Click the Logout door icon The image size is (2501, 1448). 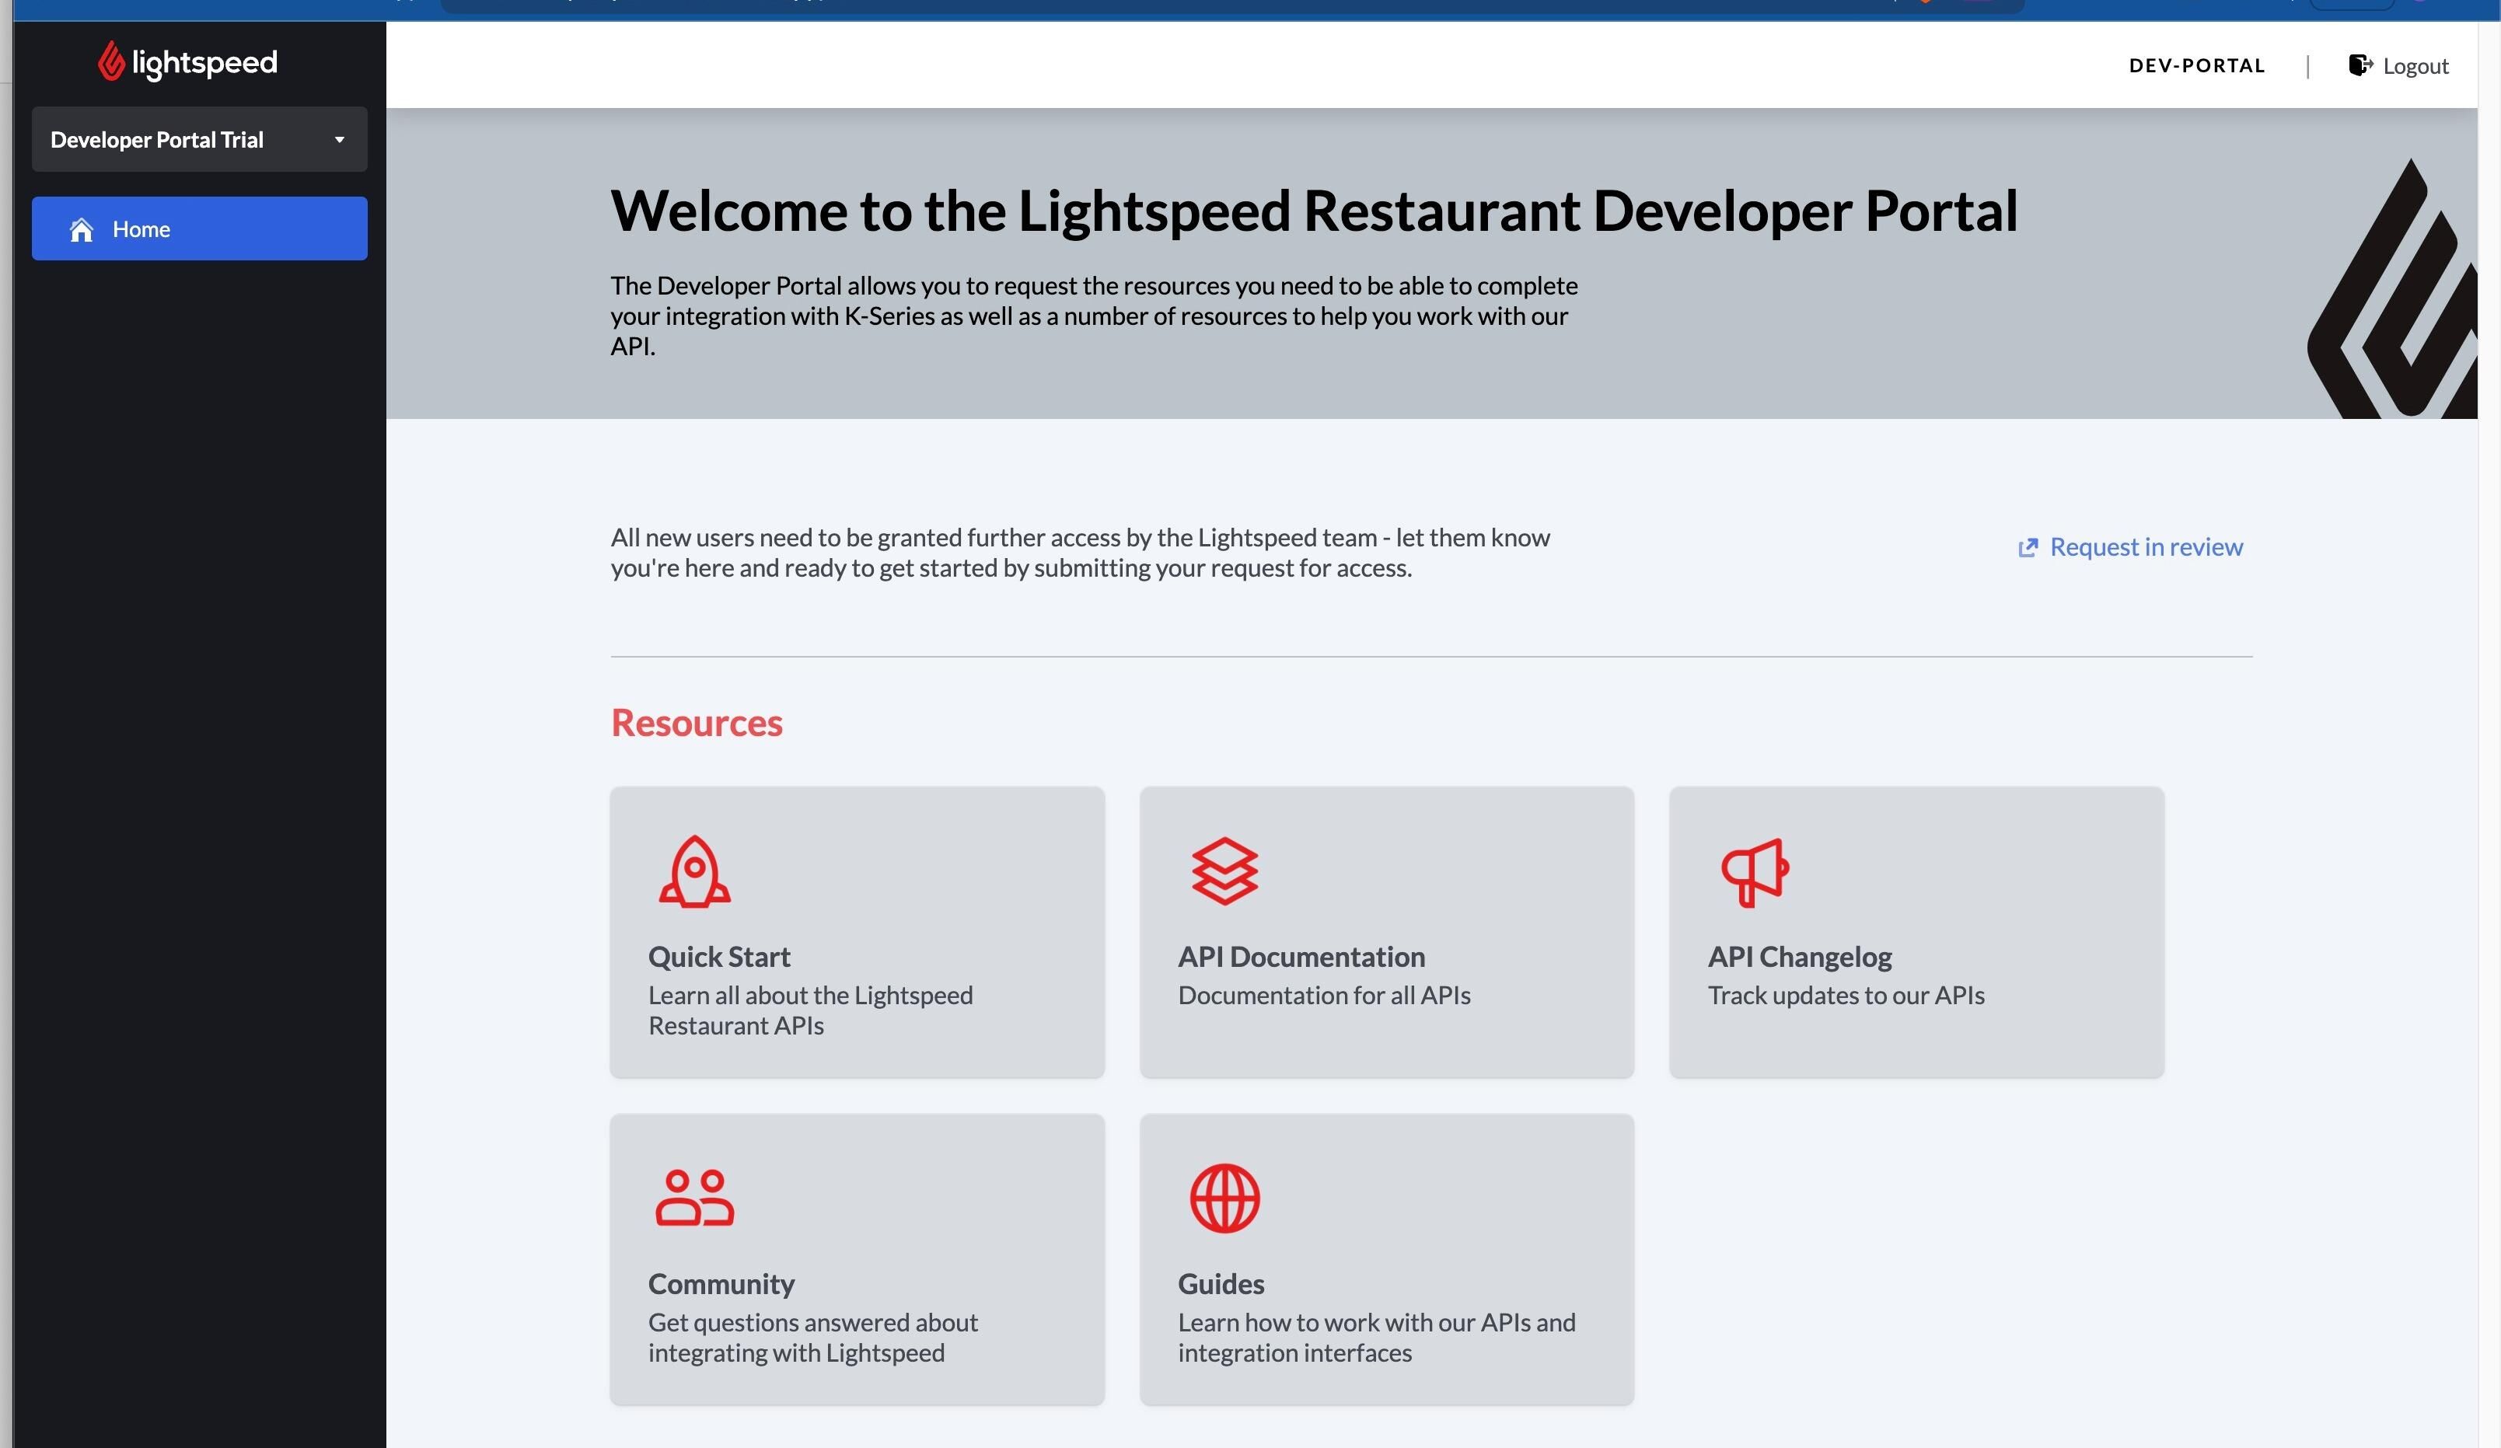click(x=2360, y=65)
